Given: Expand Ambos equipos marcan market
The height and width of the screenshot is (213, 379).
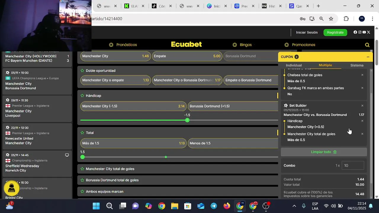Looking at the screenshot, I should [x=178, y=192].
